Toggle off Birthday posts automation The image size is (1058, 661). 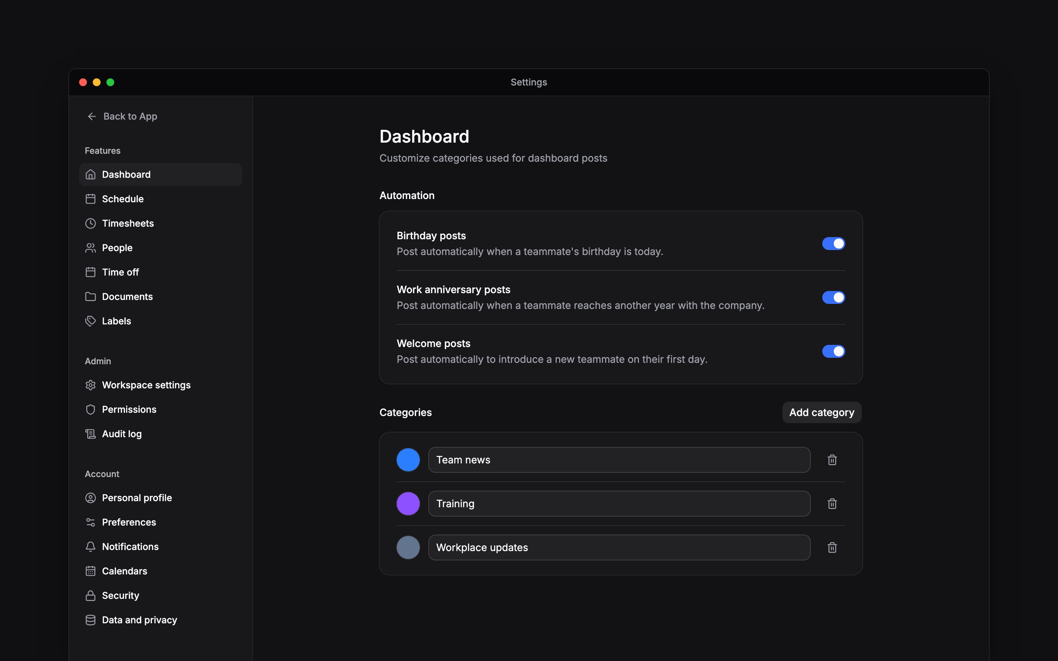click(x=833, y=244)
